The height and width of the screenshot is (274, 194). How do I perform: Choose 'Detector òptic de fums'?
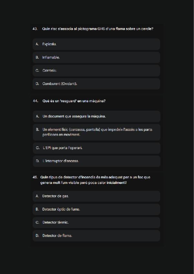[96, 209]
